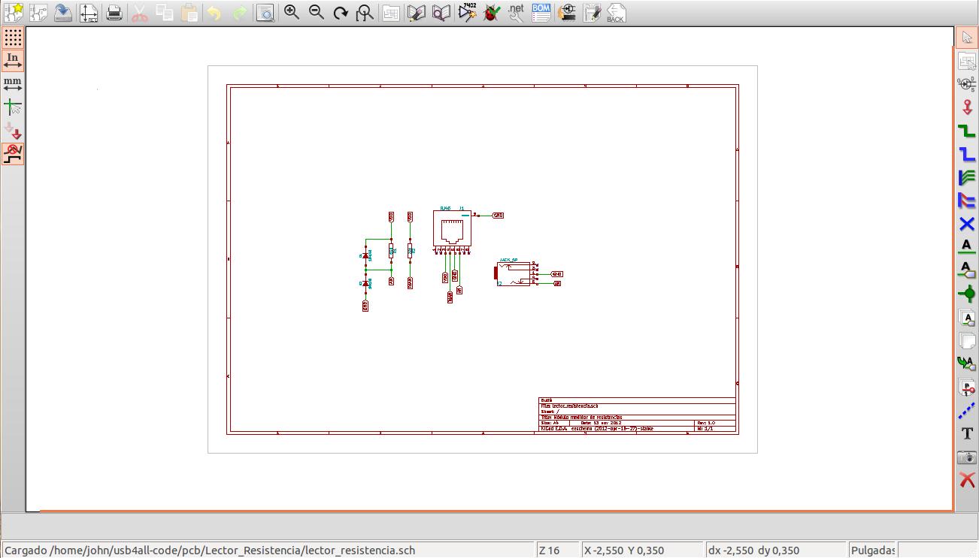Select the hierarchical sheet tool

967,341
